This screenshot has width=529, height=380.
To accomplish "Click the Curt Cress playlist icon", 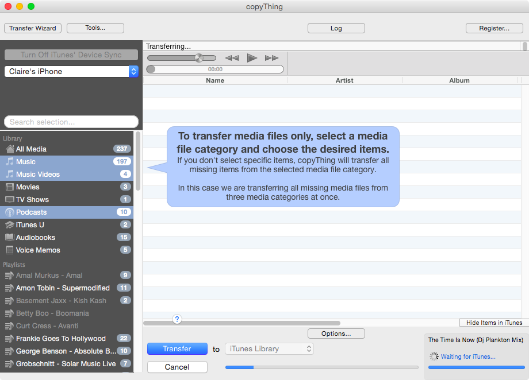I will coord(9,326).
